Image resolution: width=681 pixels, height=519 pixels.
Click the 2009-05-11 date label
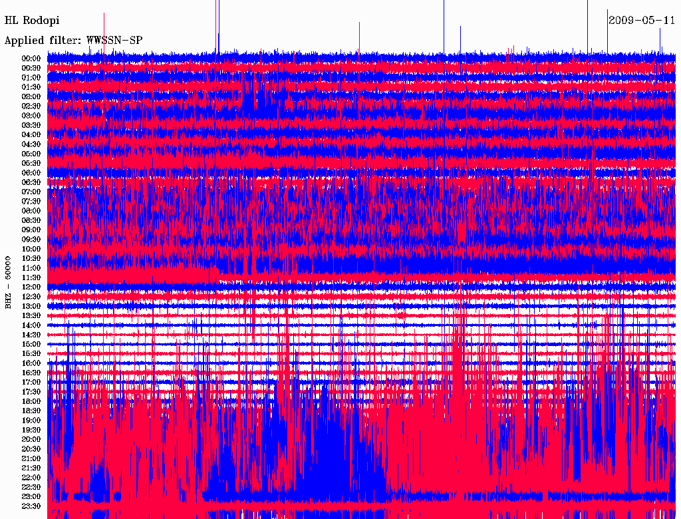tap(642, 20)
